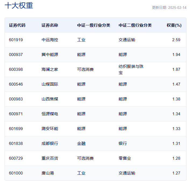Click 工业 in the 唐山港 row
This screenshot has height=185, width=191.
[x=81, y=173]
